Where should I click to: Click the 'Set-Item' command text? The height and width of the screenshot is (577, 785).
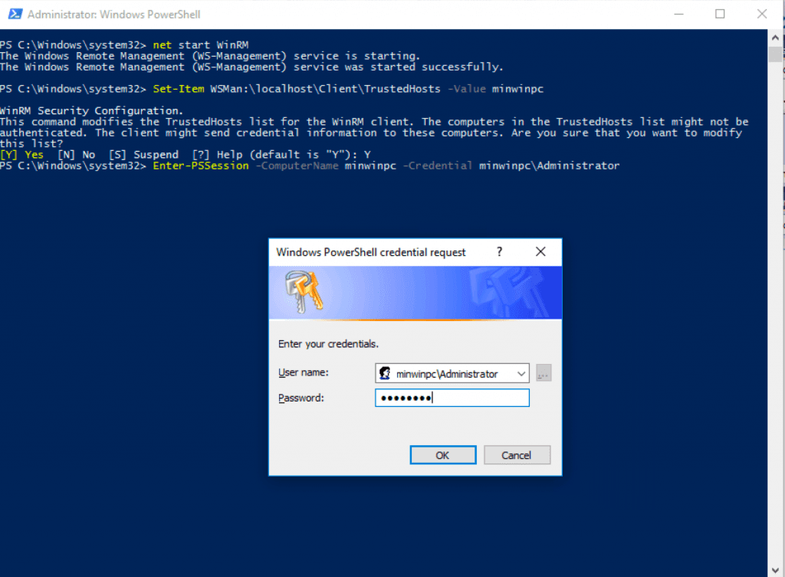click(178, 89)
